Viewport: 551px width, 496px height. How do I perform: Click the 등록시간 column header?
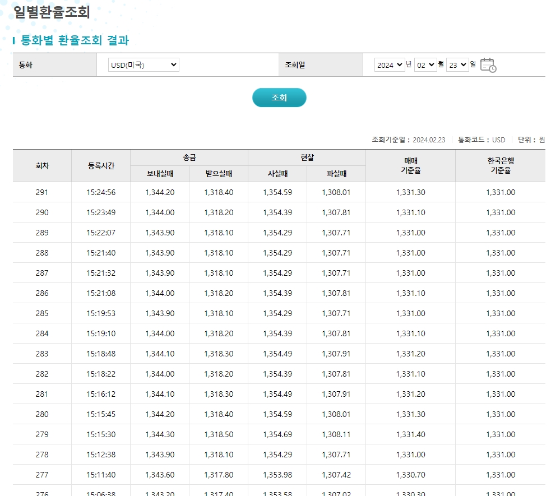click(x=101, y=165)
